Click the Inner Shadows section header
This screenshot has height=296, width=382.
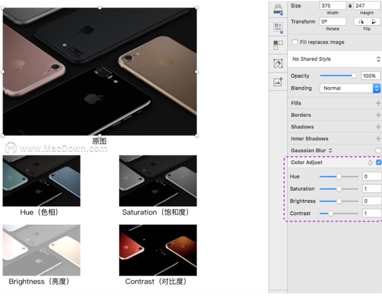tap(310, 139)
